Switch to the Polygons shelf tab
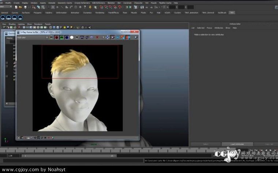This screenshot has width=278, height=173. pos(37,12)
